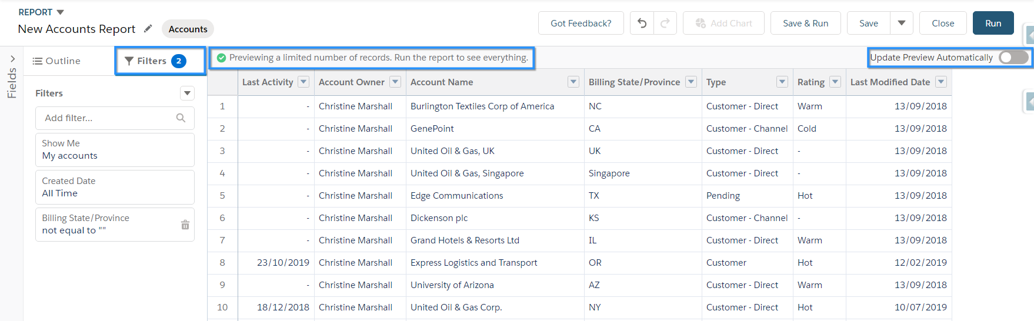
Task: Toggle Update Preview Automatically switch
Action: (1013, 58)
